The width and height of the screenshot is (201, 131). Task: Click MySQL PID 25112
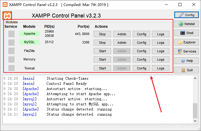[49, 42]
